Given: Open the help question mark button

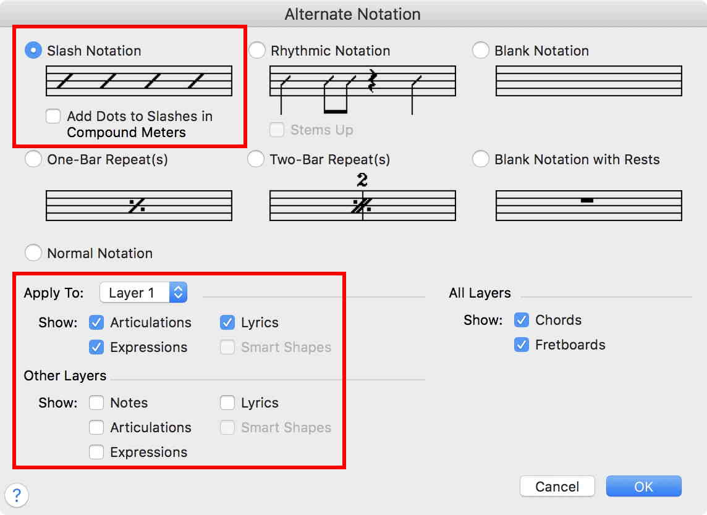Looking at the screenshot, I should pyautogui.click(x=17, y=495).
